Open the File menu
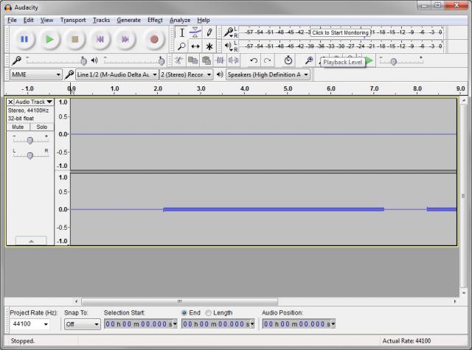472x350 pixels. pyautogui.click(x=12, y=20)
